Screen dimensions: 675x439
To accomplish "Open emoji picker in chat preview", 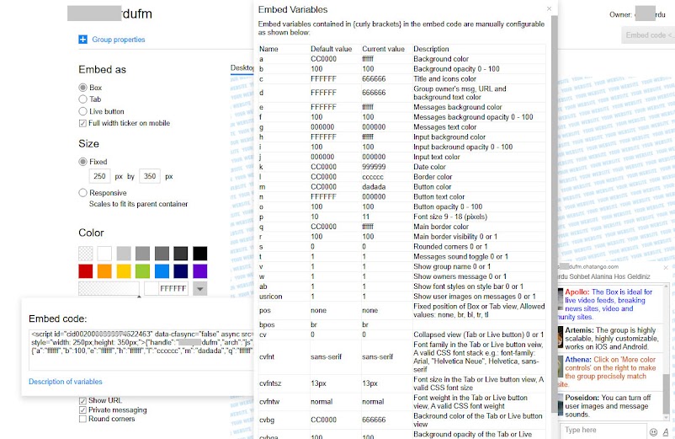I will coord(653,431).
